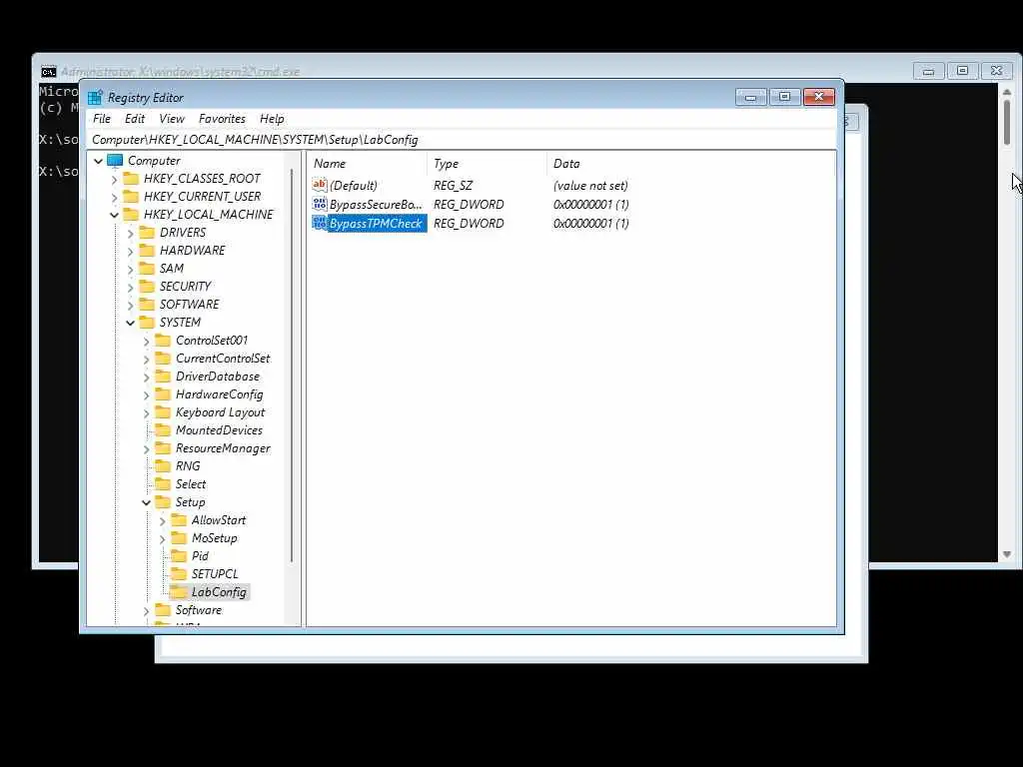Click the (Default) string value icon
The width and height of the screenshot is (1023, 767).
320,185
